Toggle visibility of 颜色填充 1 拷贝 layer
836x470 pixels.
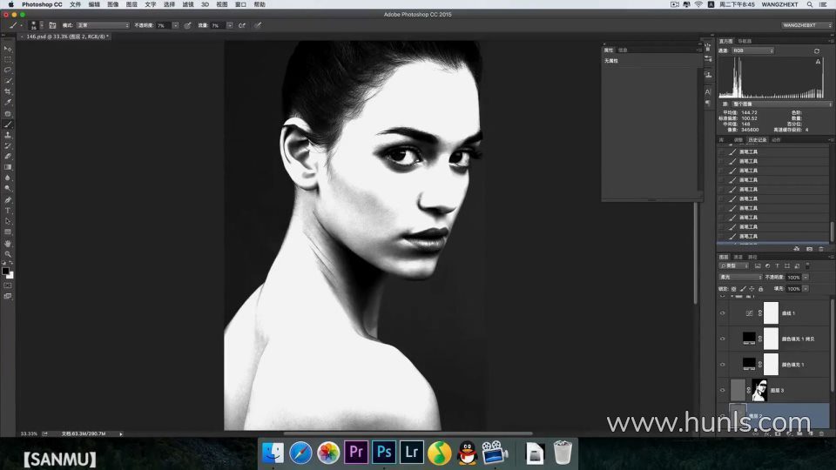722,339
